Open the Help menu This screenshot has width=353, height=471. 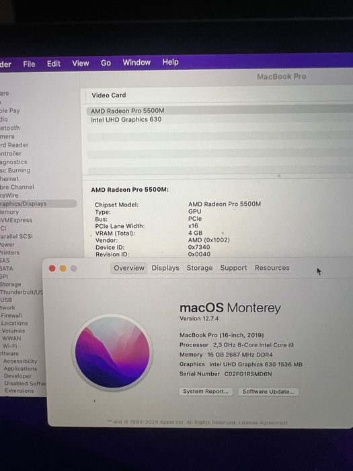[171, 62]
